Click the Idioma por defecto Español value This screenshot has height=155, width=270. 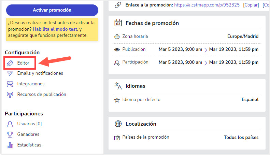250,99
